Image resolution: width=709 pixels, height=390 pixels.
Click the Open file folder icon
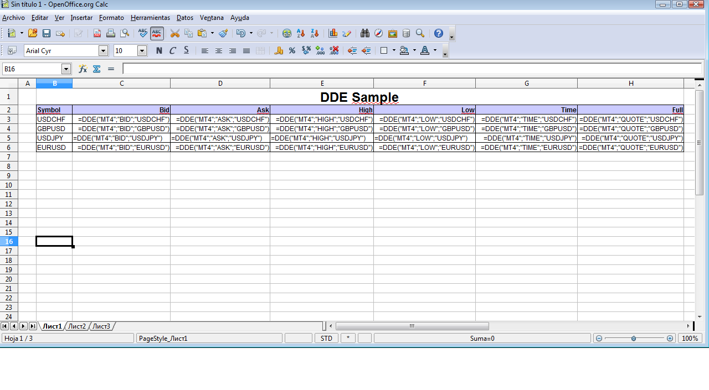[33, 33]
